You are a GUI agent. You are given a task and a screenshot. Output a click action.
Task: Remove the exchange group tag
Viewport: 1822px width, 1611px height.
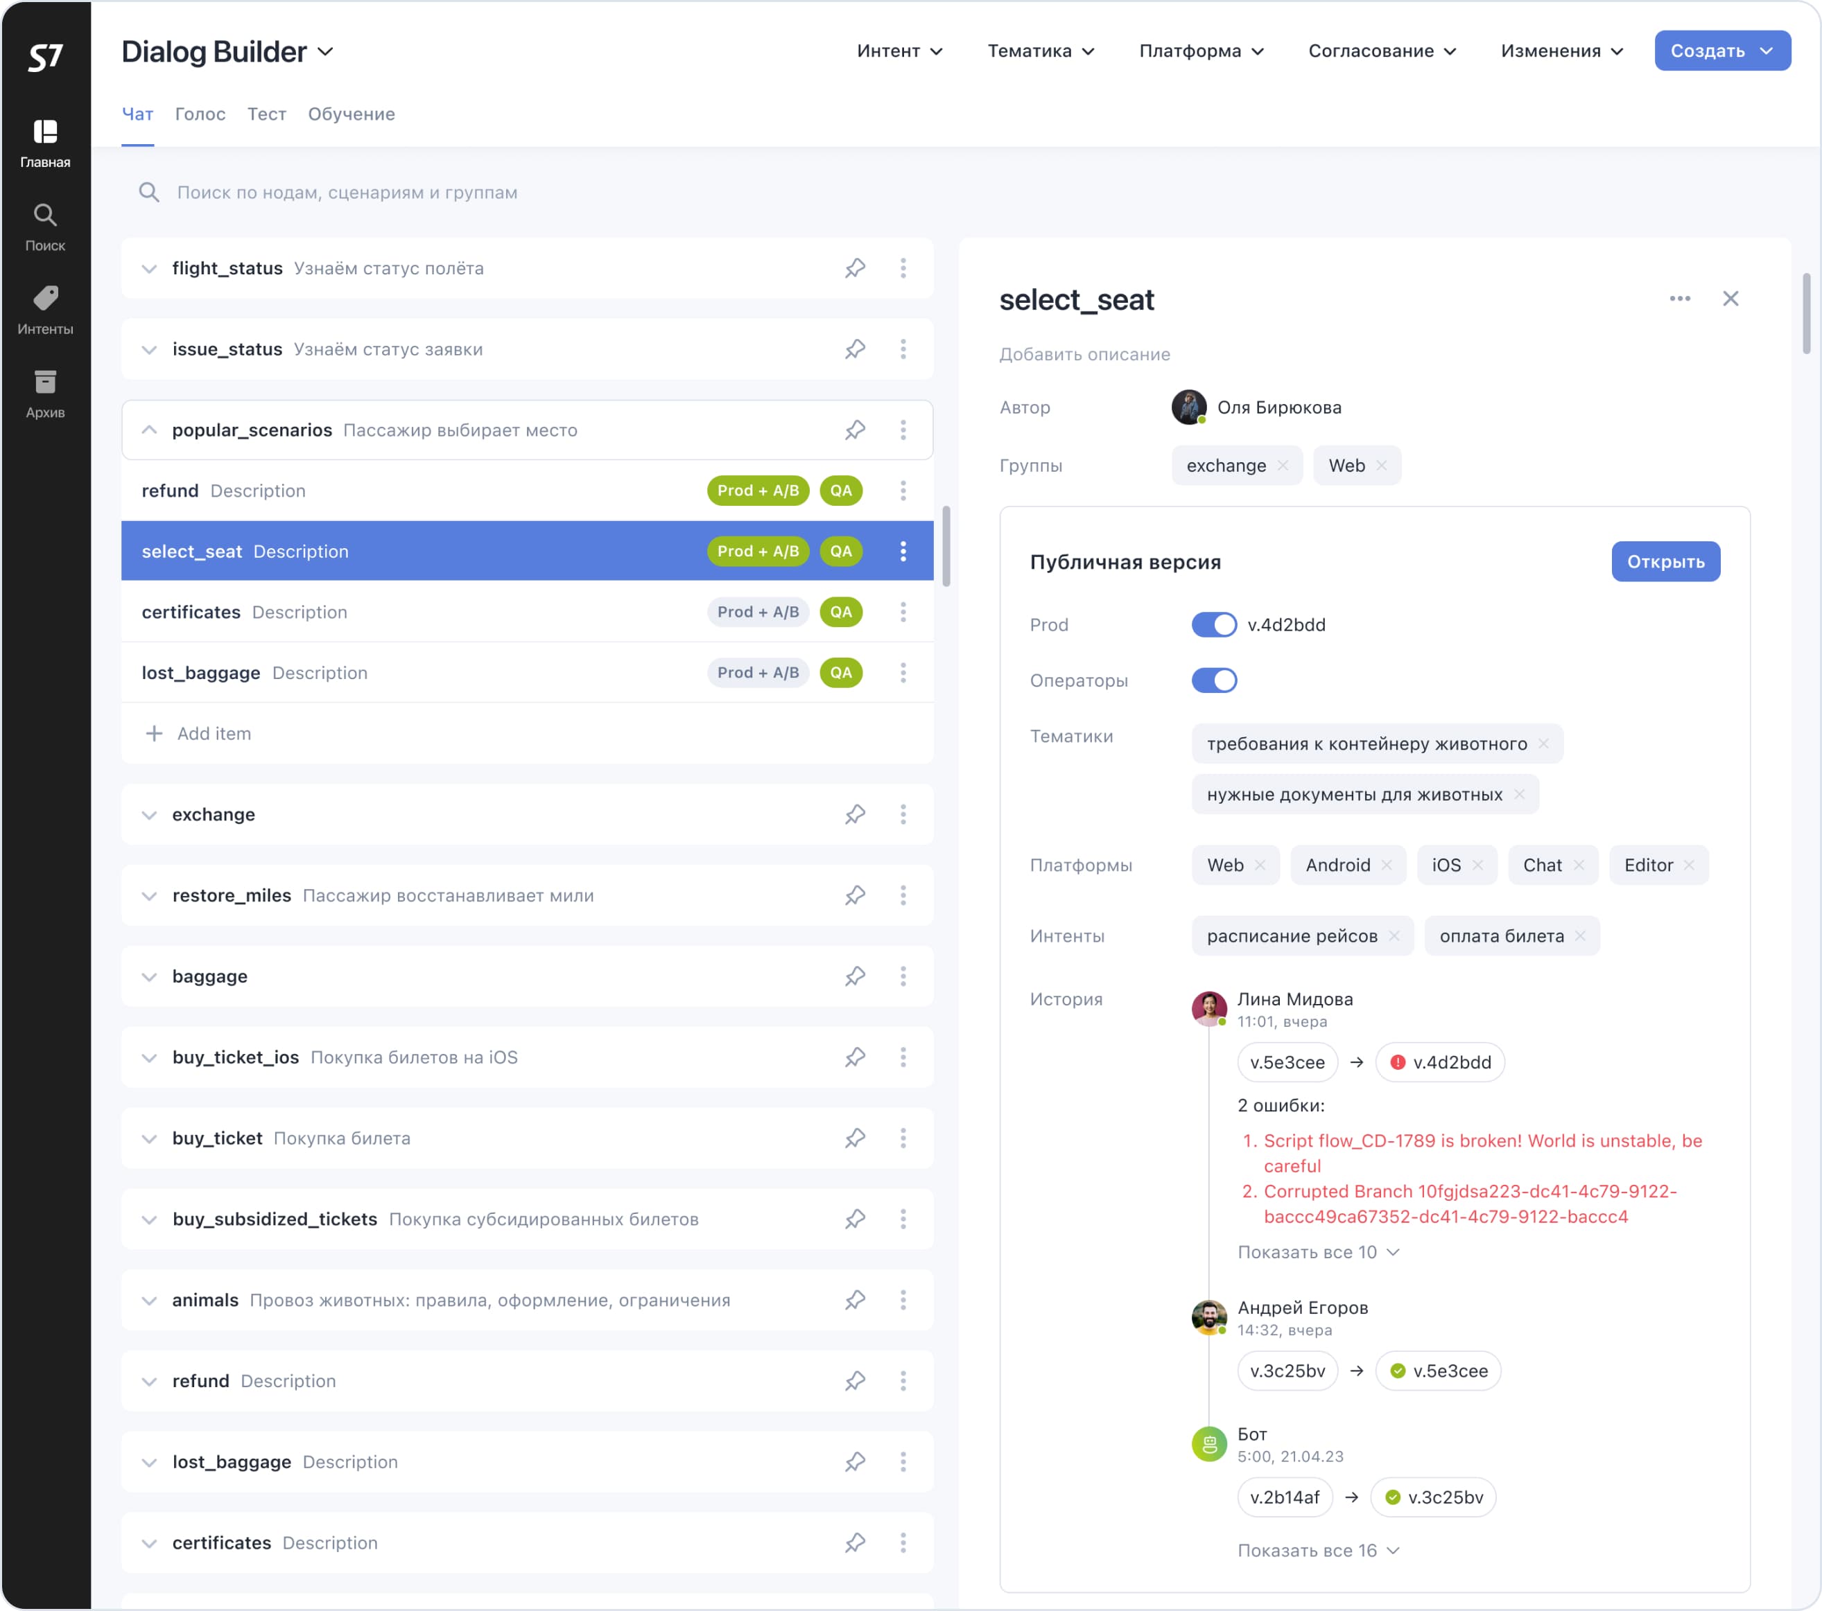coord(1283,465)
